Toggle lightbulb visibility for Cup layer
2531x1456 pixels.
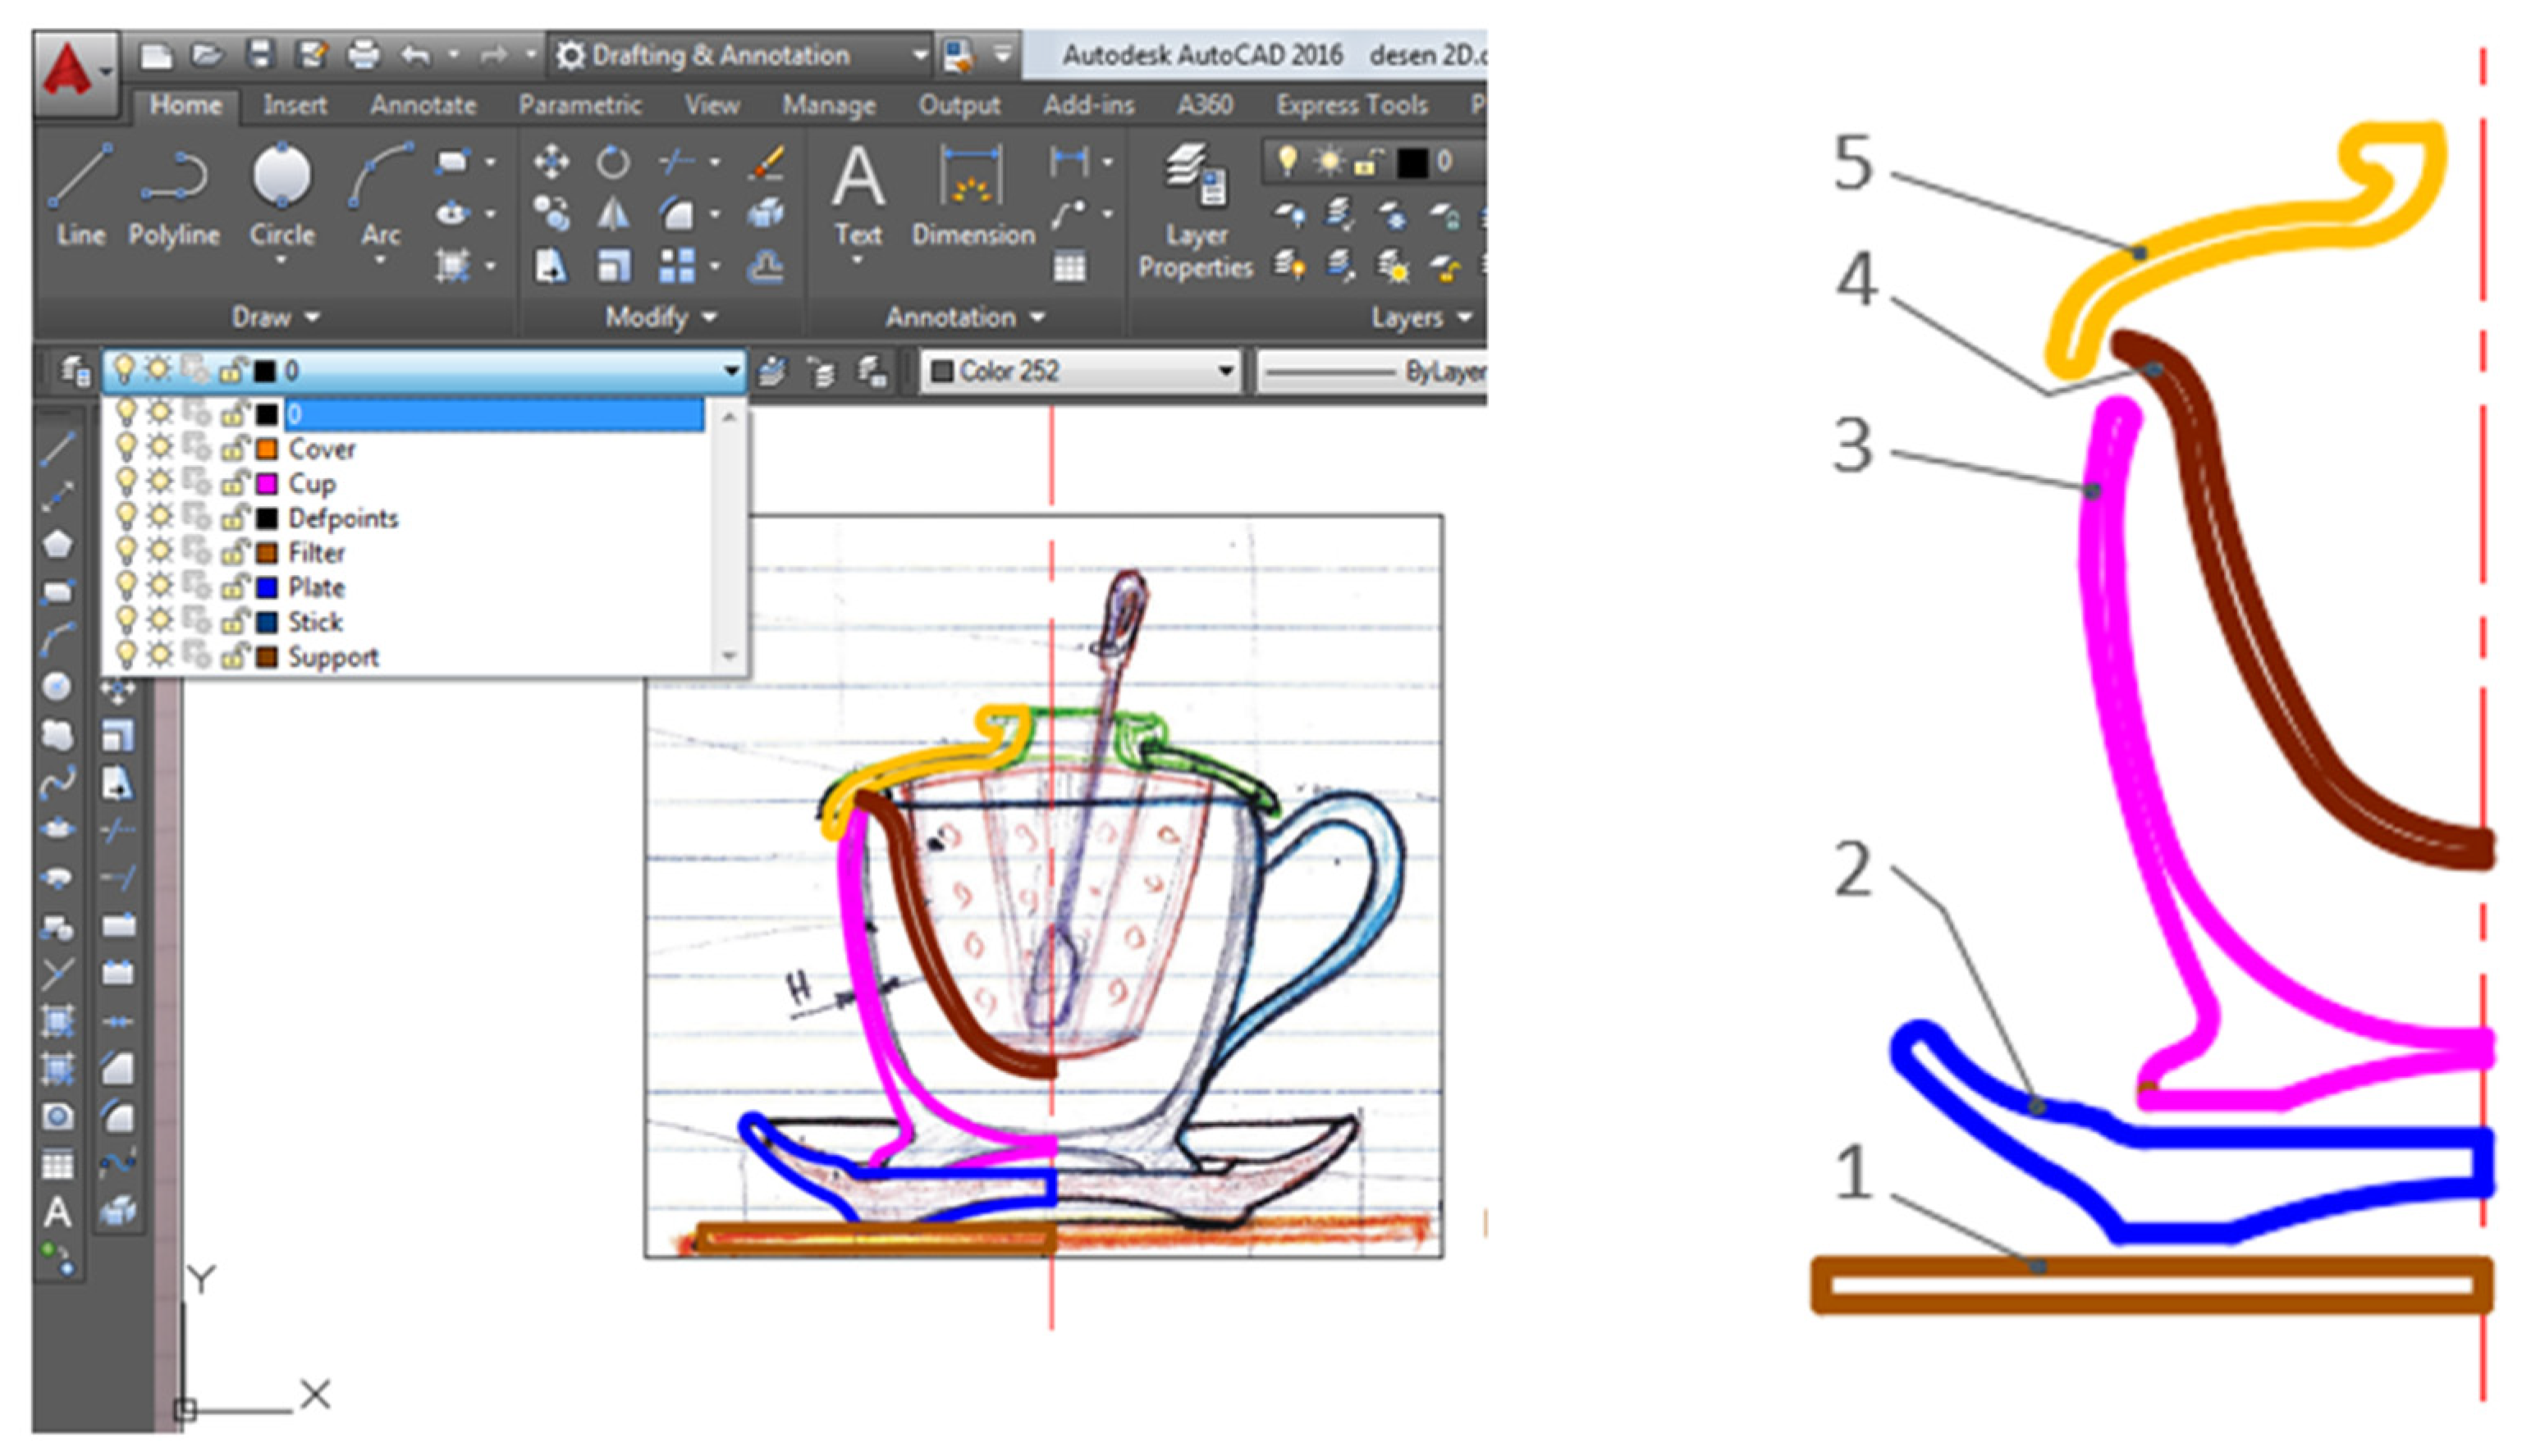126,483
